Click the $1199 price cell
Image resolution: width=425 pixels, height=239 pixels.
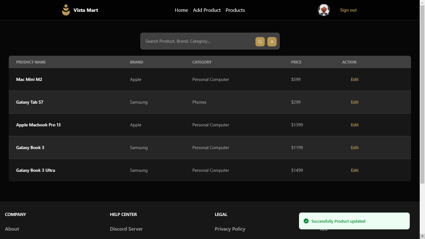tap(297, 148)
